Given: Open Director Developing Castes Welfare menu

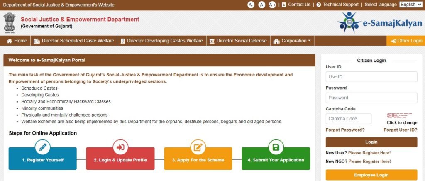Looking at the screenshot, I should tap(161, 41).
